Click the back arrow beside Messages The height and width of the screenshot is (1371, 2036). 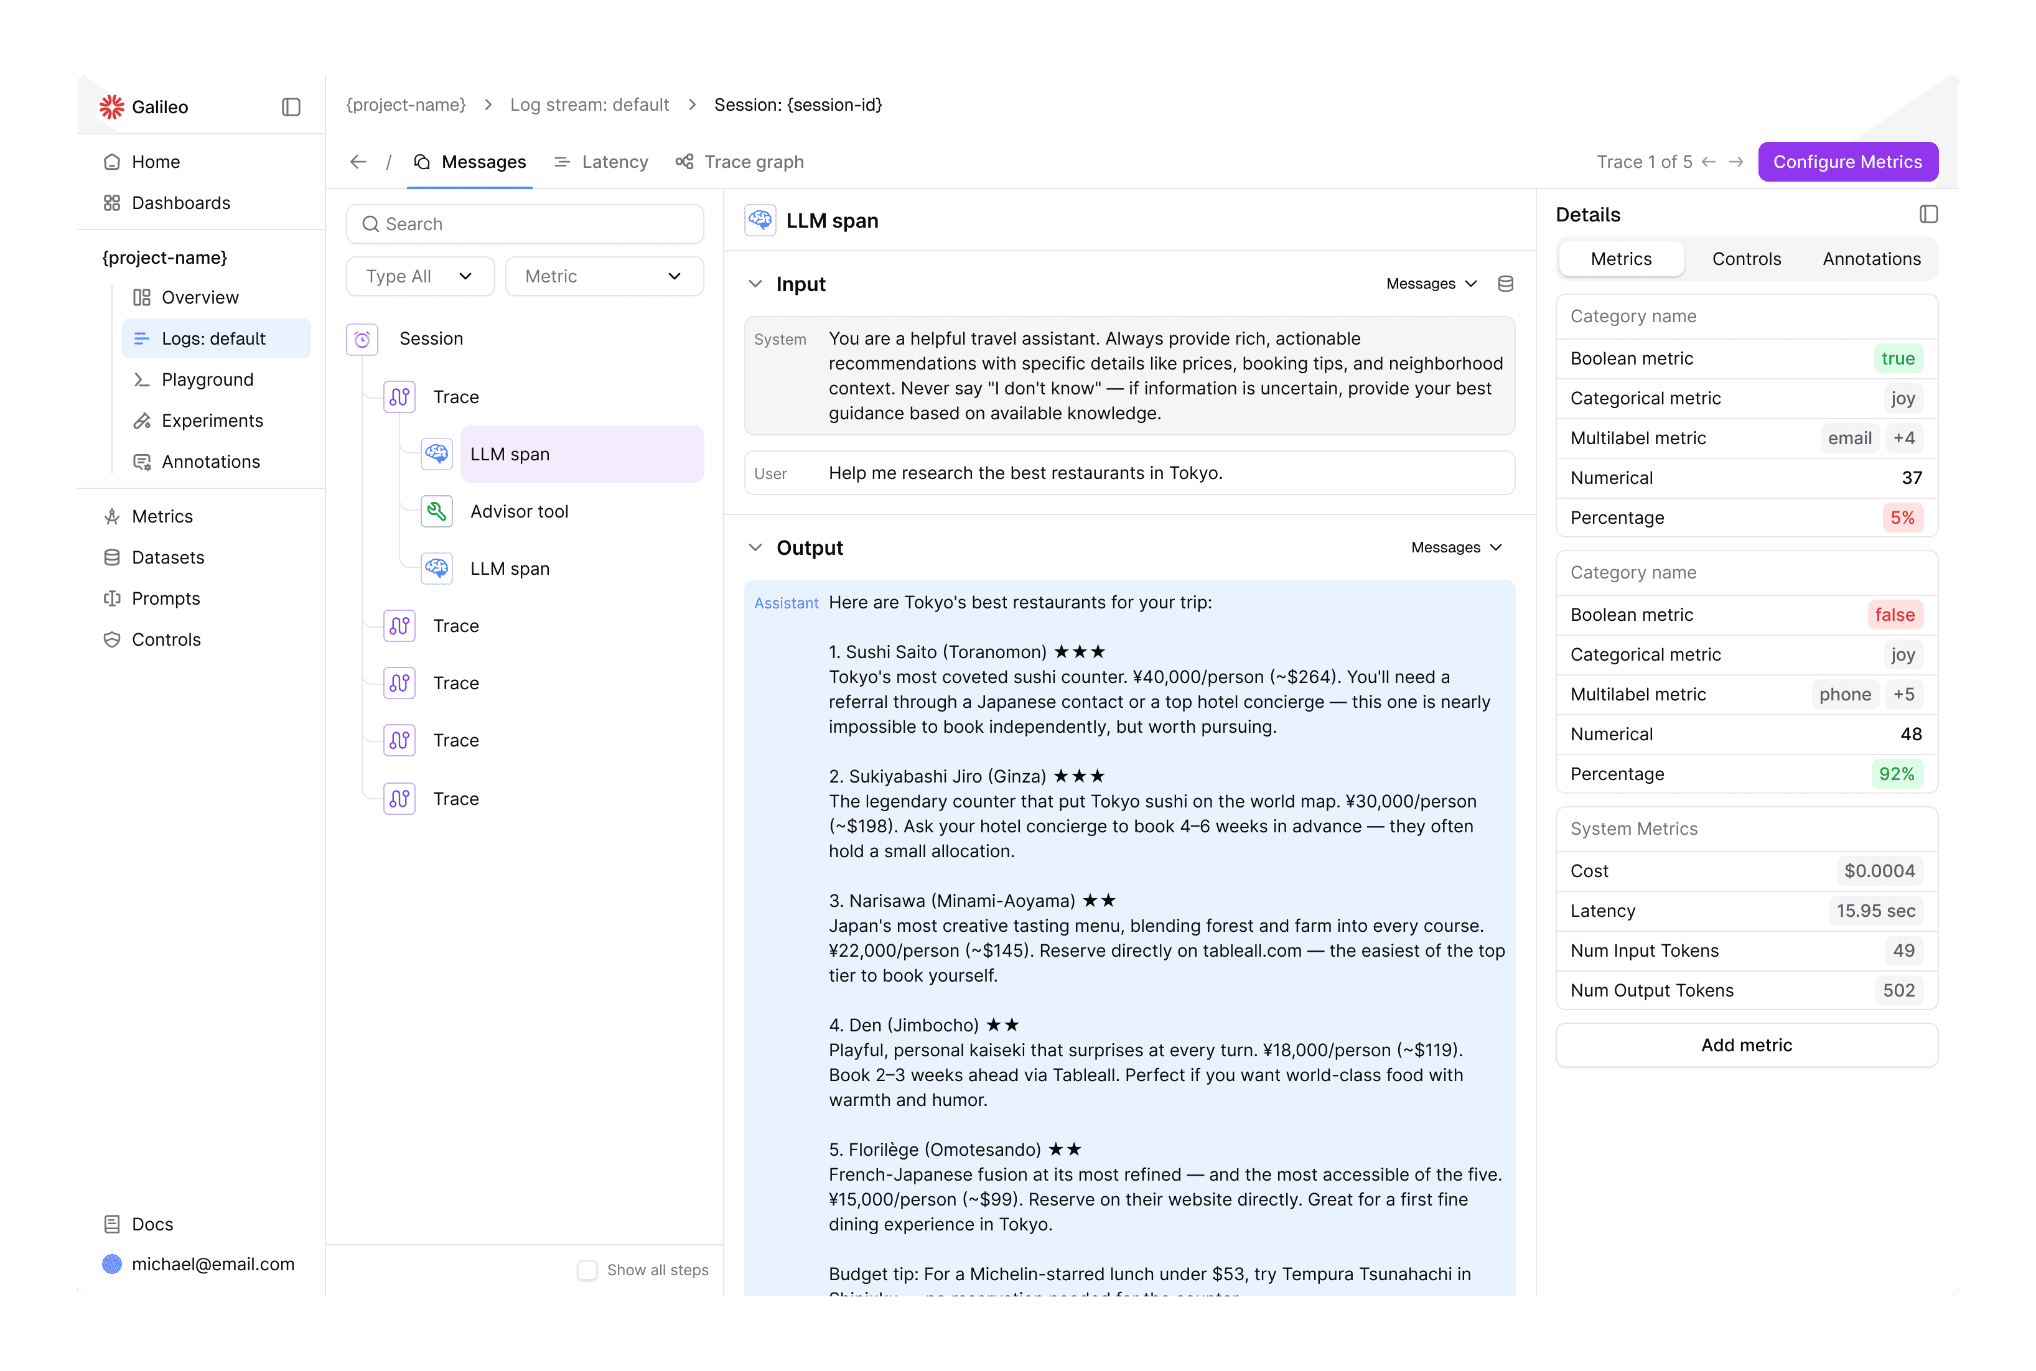[x=358, y=162]
